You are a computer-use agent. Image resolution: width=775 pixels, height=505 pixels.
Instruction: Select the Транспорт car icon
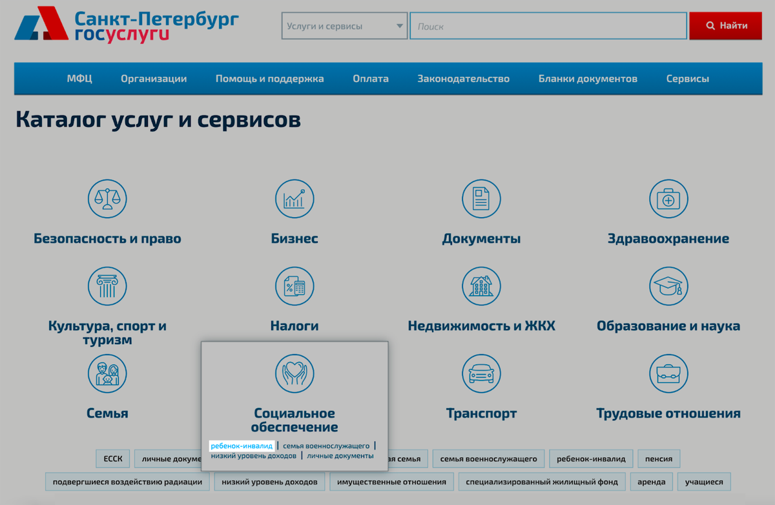481,373
